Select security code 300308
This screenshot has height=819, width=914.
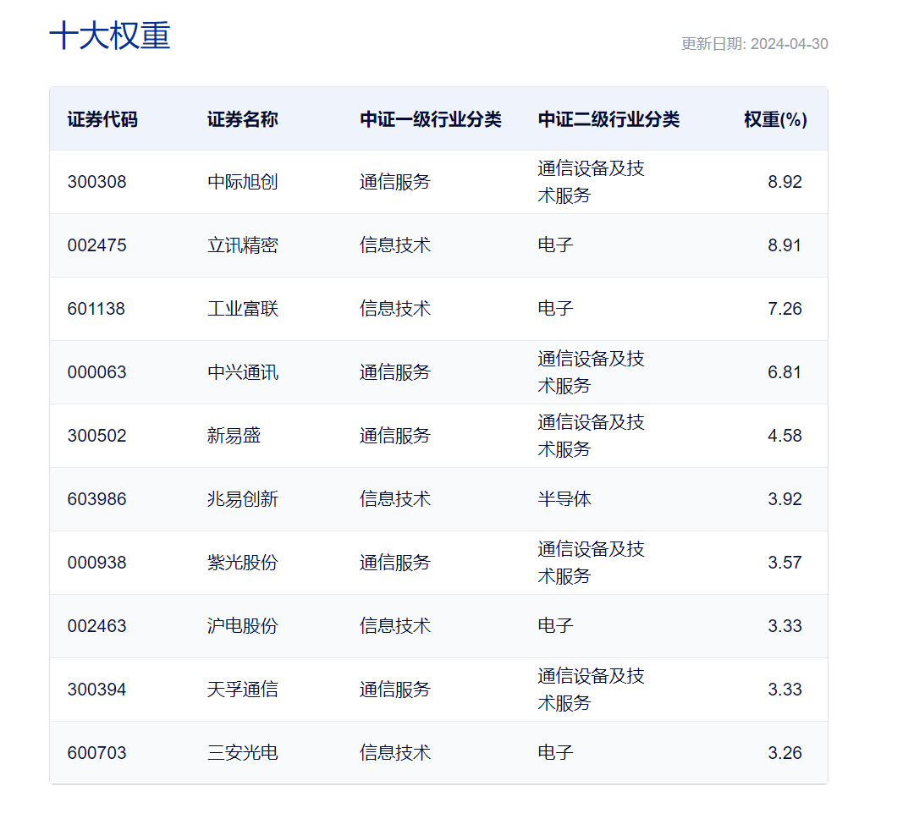(96, 182)
